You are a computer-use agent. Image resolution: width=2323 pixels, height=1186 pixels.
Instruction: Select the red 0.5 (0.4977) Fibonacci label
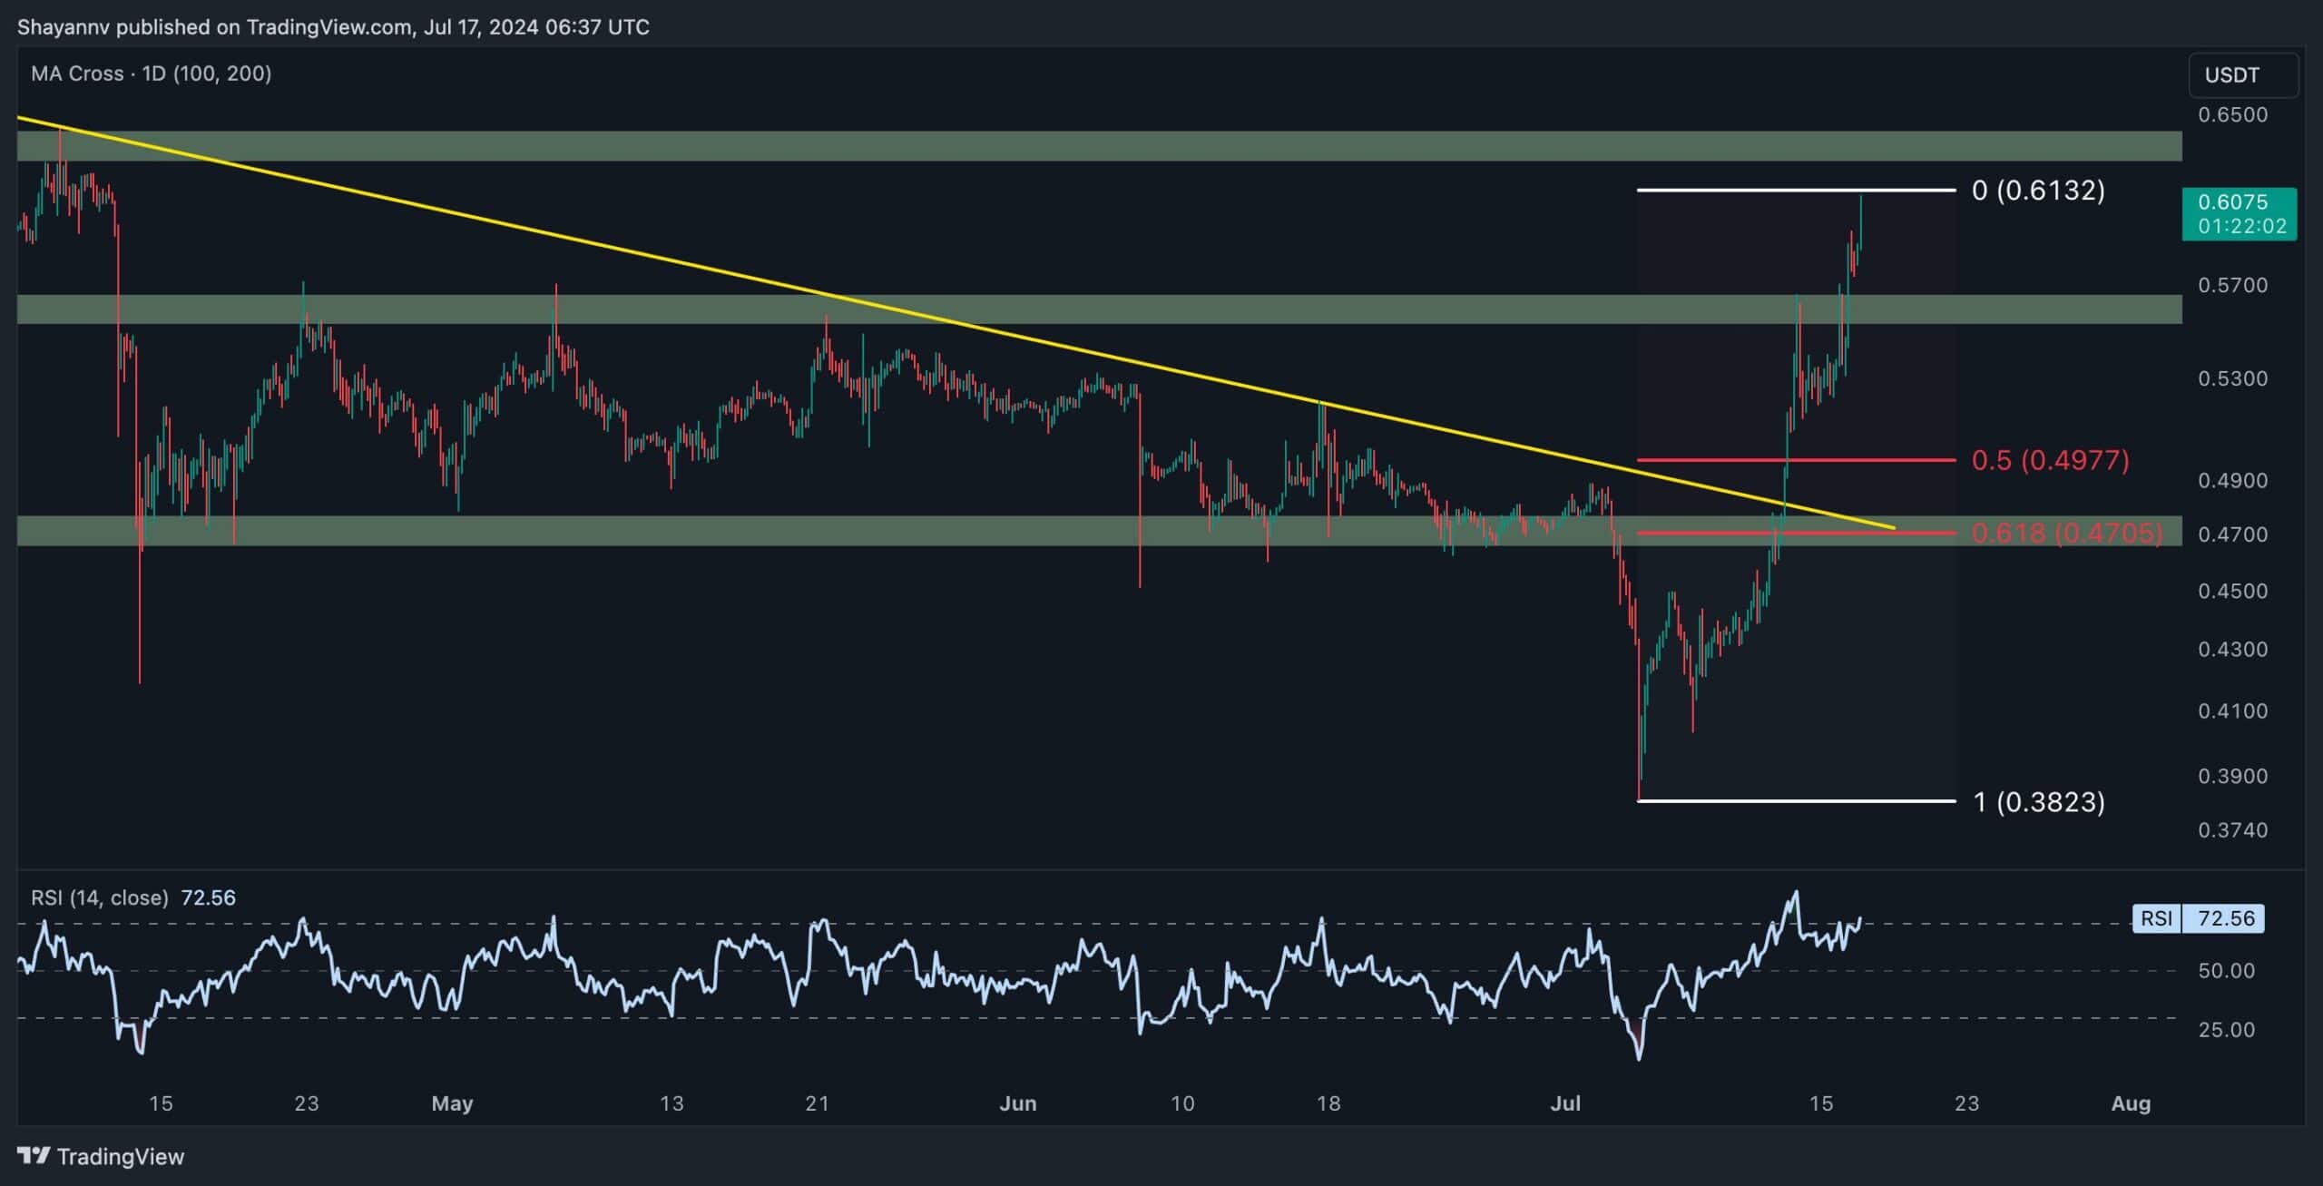tap(2050, 460)
